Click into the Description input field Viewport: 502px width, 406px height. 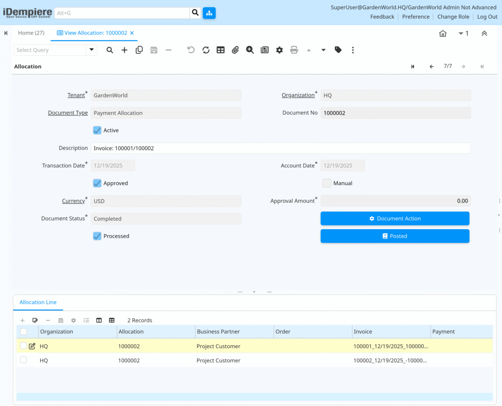pos(280,148)
